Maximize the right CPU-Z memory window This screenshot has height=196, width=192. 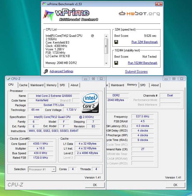click(x=174, y=79)
